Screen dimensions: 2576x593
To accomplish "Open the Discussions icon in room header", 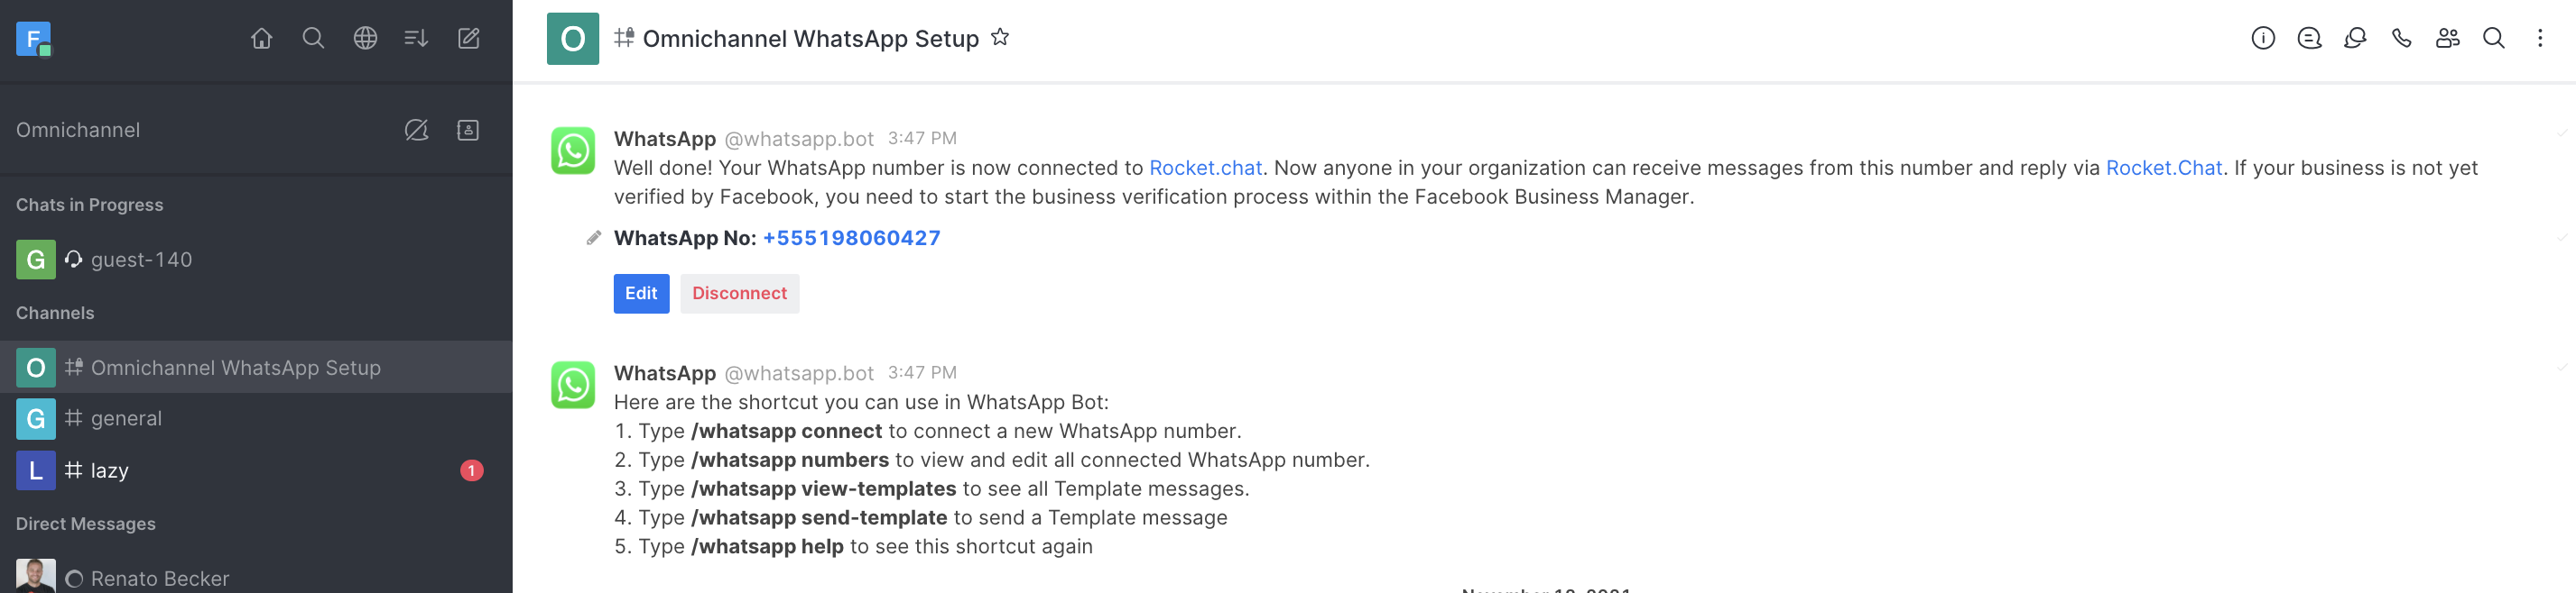I will (x=2309, y=39).
